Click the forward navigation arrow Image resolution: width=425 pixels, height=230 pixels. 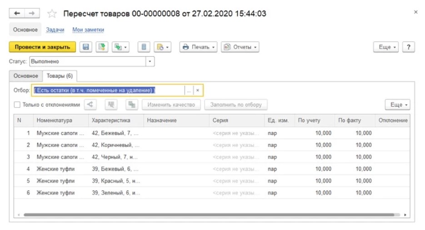coord(31,14)
